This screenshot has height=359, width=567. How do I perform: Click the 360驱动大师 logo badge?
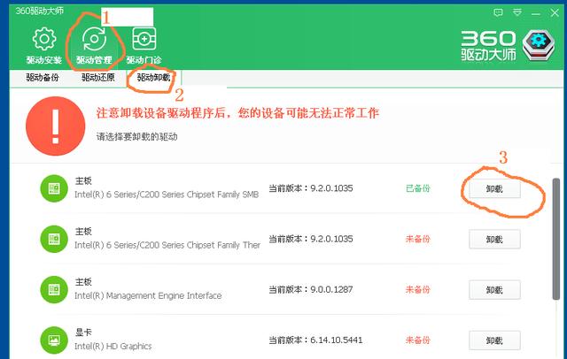[x=538, y=45]
